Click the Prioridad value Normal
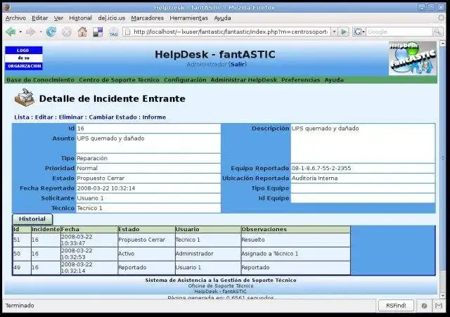 pos(148,169)
